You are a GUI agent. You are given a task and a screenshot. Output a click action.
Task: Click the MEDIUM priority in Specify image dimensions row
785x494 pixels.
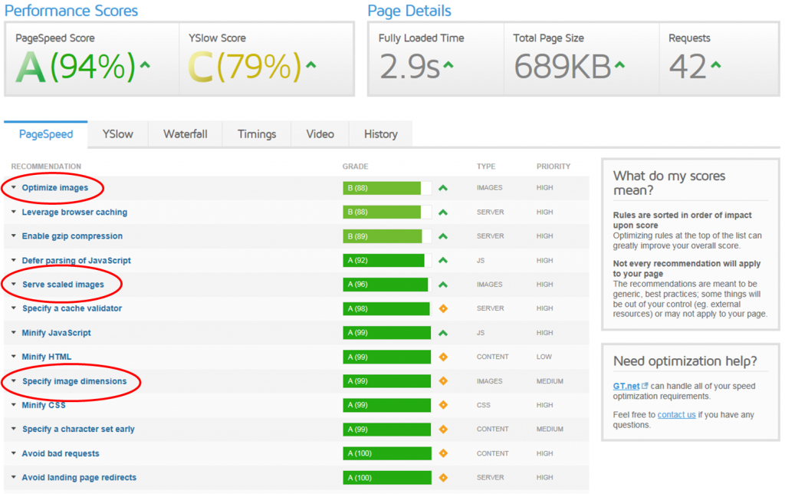(550, 381)
